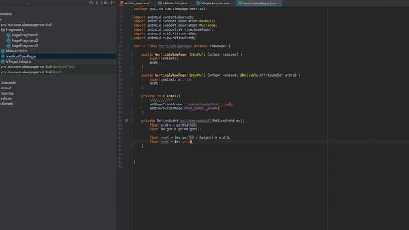The width and height of the screenshot is (409, 230).
Task: Click the 'float height = getHeight();' line
Action: [175, 129]
